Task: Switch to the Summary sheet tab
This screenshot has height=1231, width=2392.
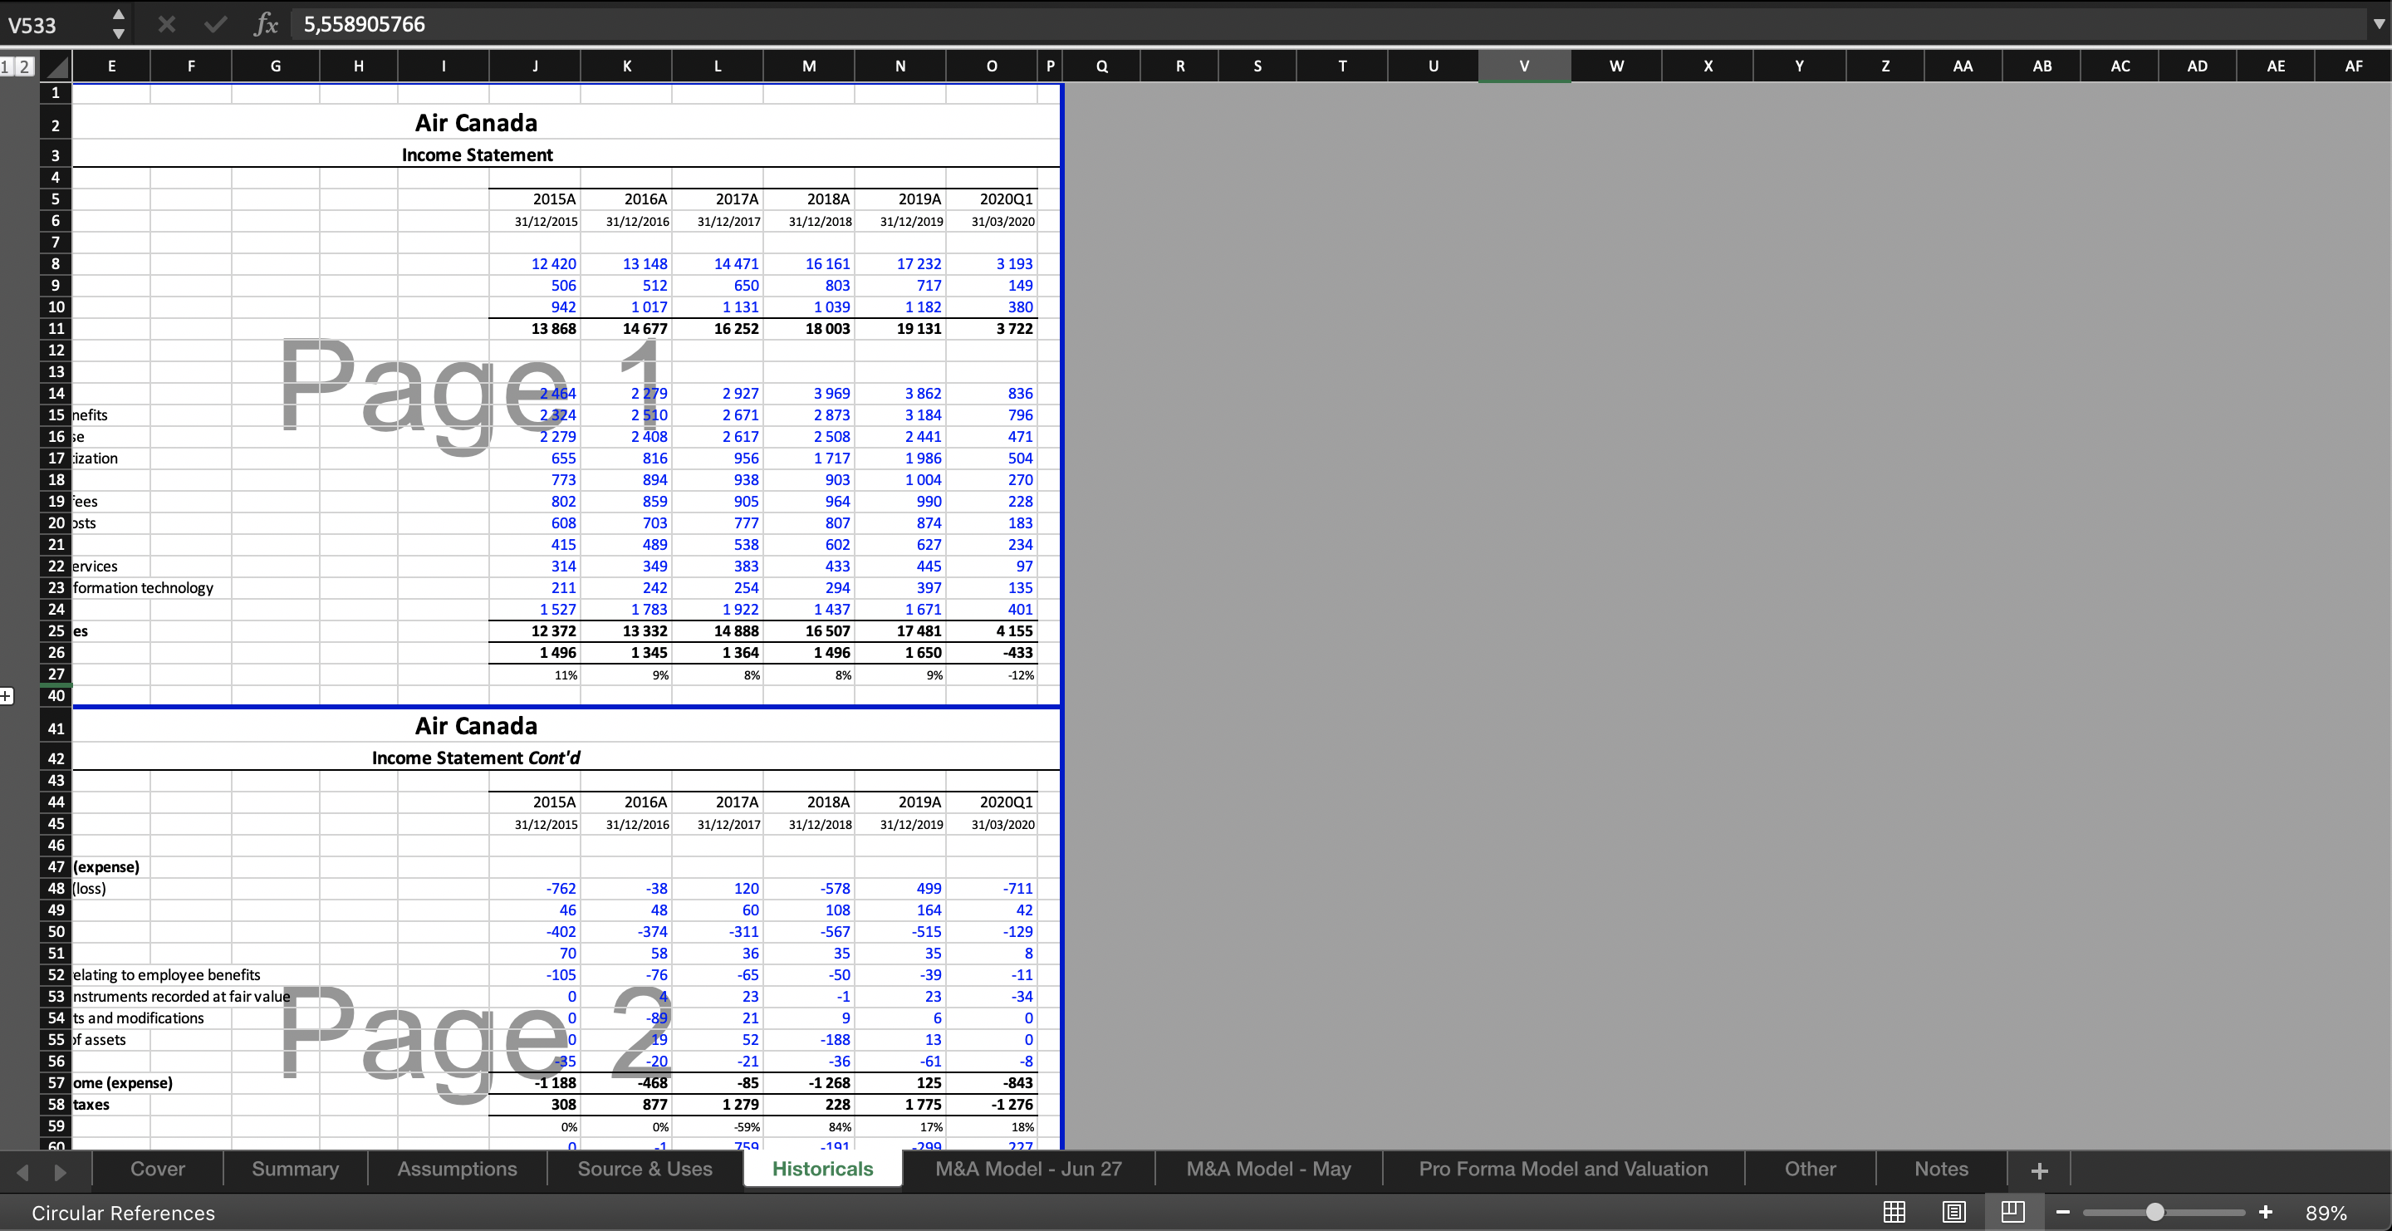Action: point(296,1169)
